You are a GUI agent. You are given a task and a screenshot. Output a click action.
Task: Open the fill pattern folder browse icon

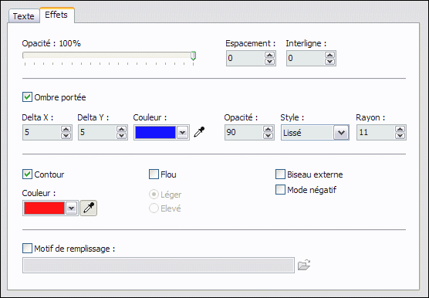click(x=304, y=265)
